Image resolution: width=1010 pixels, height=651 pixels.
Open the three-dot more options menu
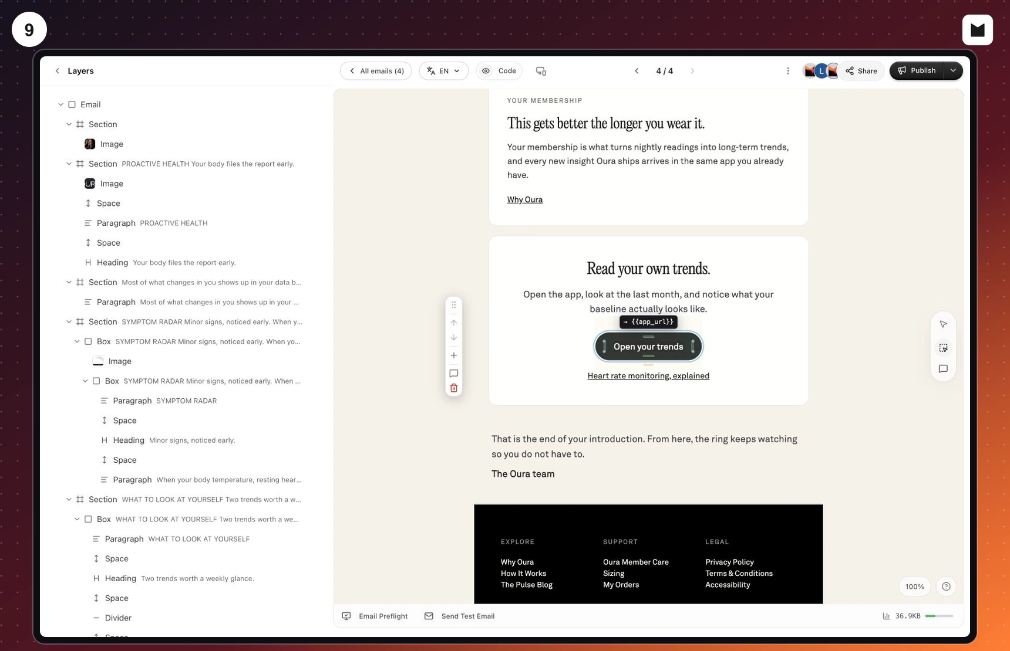tap(788, 71)
